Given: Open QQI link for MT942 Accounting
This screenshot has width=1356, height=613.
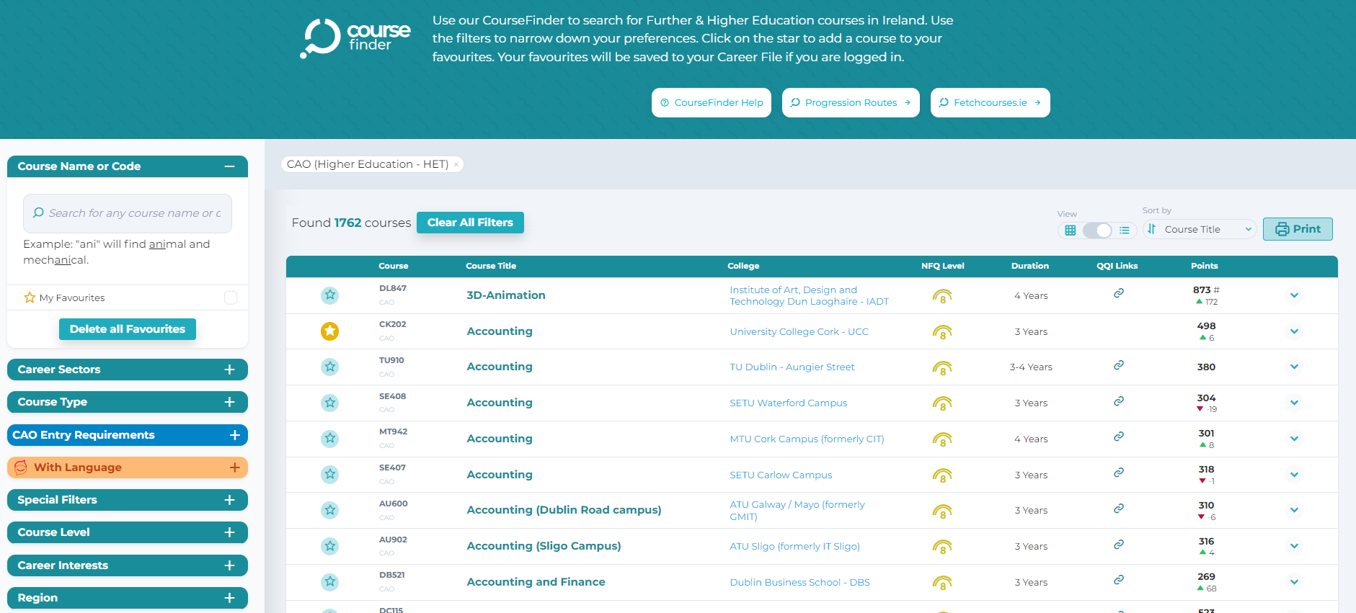Looking at the screenshot, I should pyautogui.click(x=1119, y=437).
